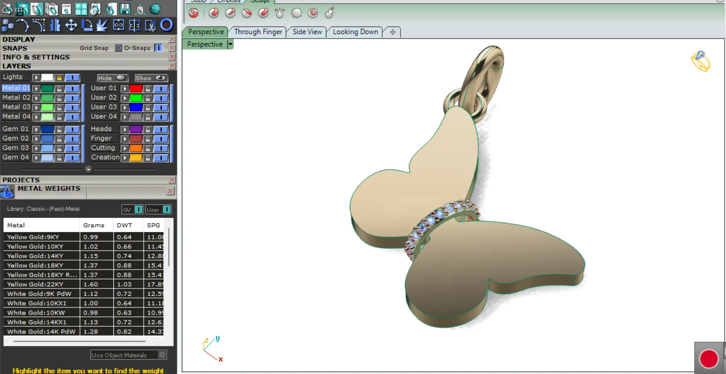Click the Hide layers button

click(x=113, y=78)
